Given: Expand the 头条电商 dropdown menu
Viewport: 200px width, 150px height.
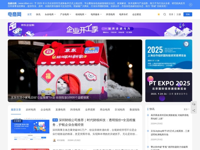Looking at the screenshot, I should pos(50,14).
